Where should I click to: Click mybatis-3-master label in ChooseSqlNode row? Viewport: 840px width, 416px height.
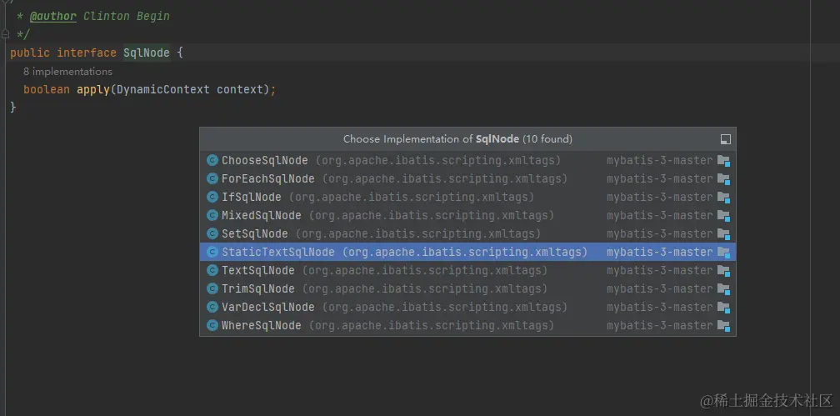pyautogui.click(x=660, y=160)
